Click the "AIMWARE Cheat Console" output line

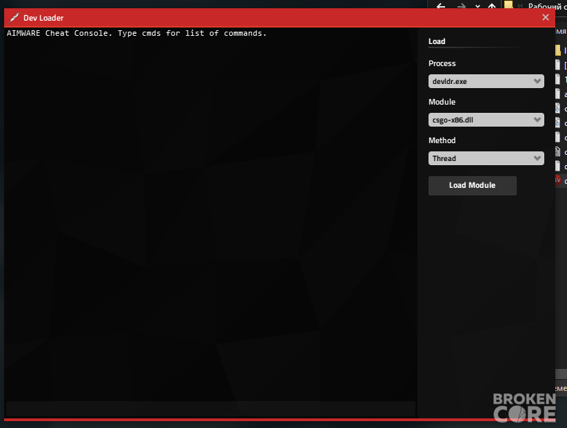pos(136,33)
